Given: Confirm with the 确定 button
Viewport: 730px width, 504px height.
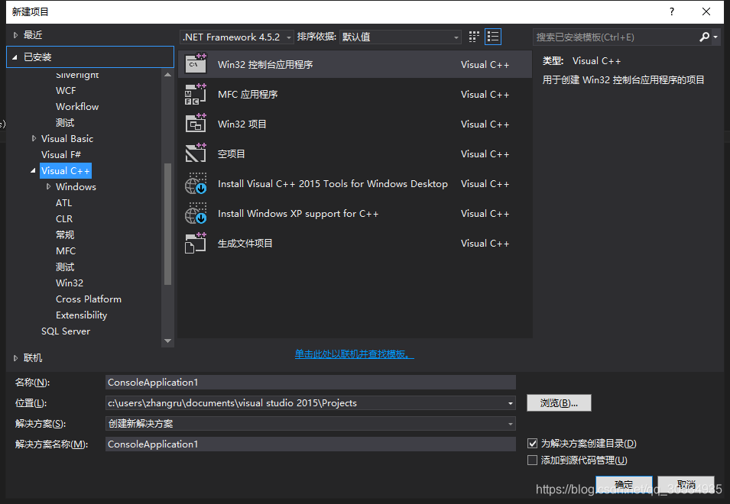Looking at the screenshot, I should point(624,484).
